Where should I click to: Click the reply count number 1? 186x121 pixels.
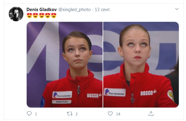36,114
